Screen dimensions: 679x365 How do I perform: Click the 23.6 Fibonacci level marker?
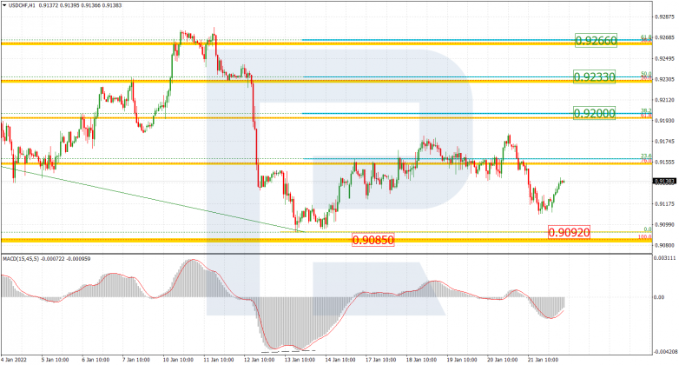pos(646,156)
